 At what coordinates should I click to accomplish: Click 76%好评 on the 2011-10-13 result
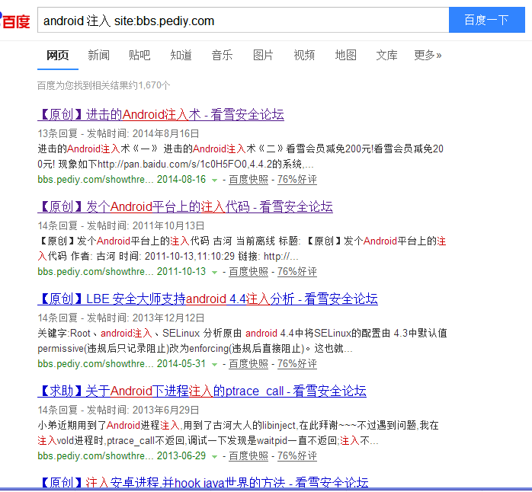pos(297,272)
